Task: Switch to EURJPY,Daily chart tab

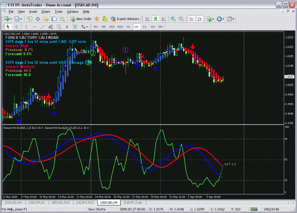Action: [133, 203]
